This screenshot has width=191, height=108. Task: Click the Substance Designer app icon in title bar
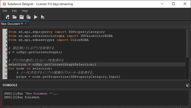[4, 4]
